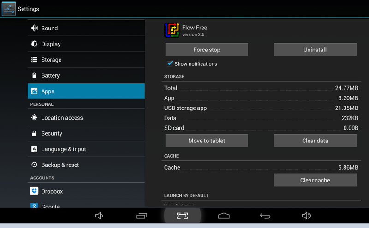Viewport: 369px width, 228px height.
Task: Click the Location access target icon
Action: click(34, 117)
